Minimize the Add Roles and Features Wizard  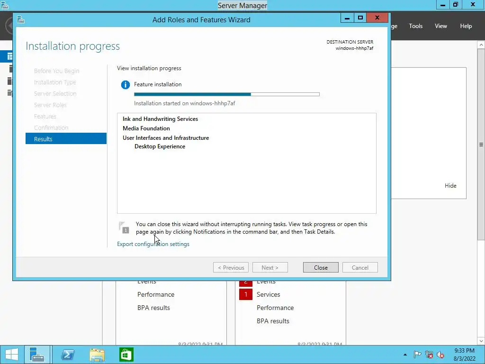tap(347, 18)
